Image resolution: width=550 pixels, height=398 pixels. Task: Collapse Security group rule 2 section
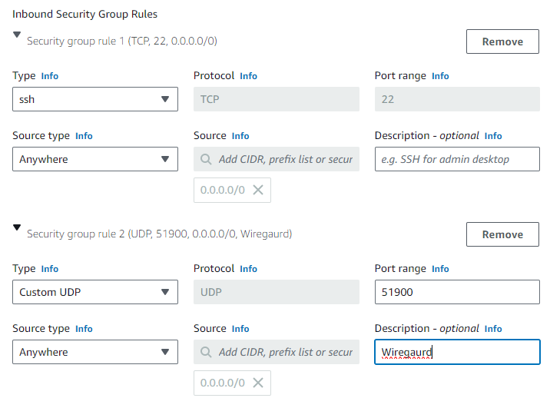tap(18, 227)
